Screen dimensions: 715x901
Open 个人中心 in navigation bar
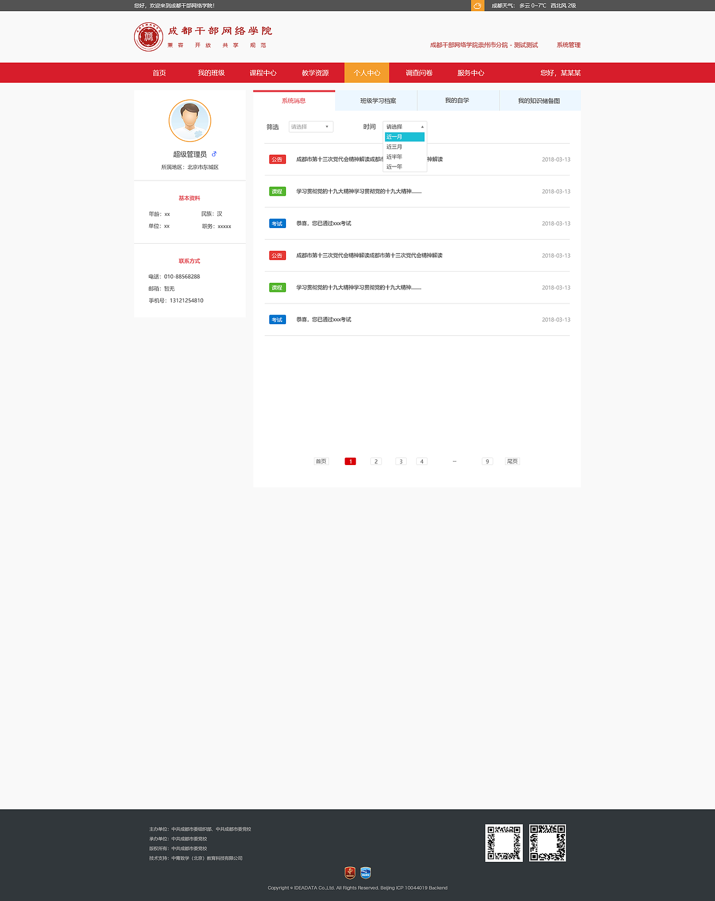[x=367, y=73]
